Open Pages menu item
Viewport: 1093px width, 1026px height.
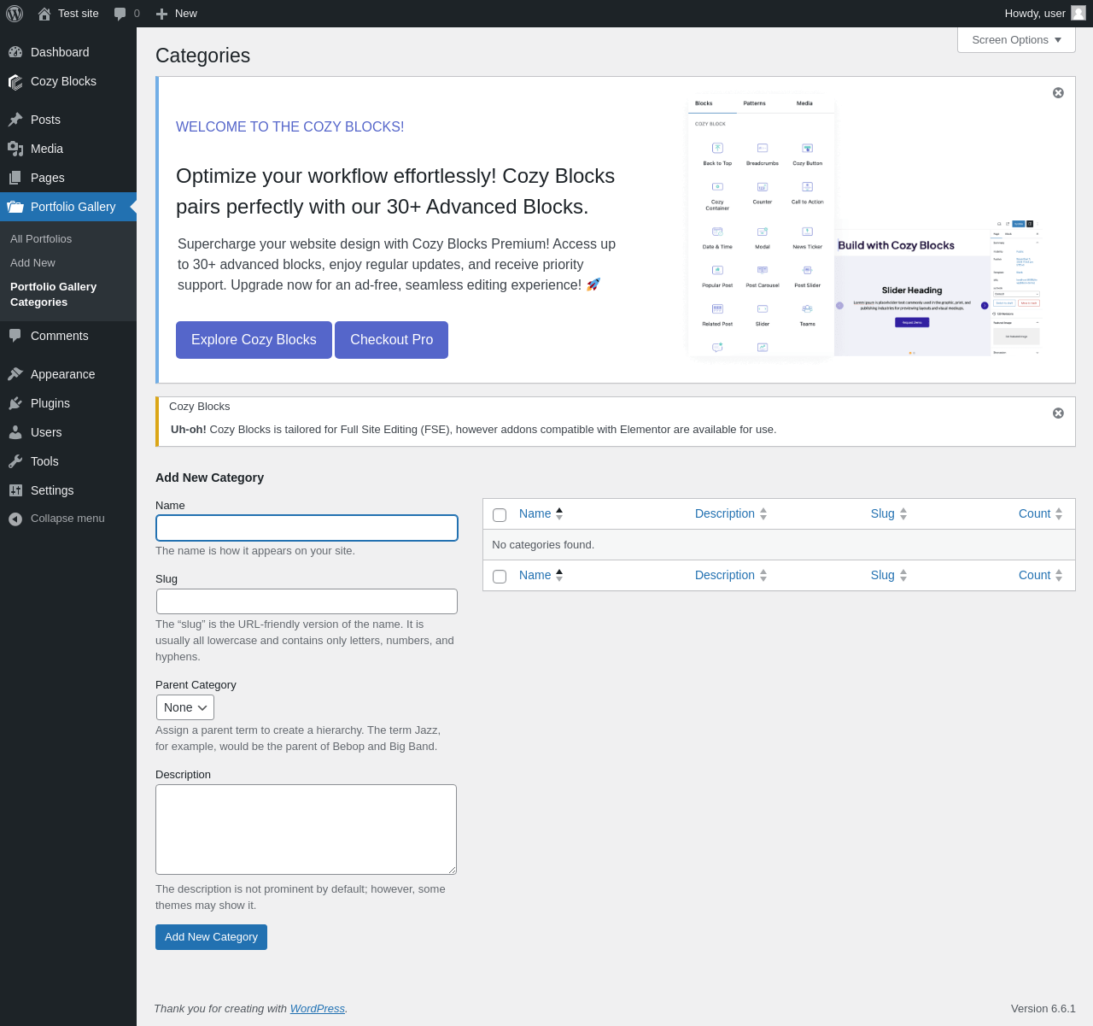(48, 178)
